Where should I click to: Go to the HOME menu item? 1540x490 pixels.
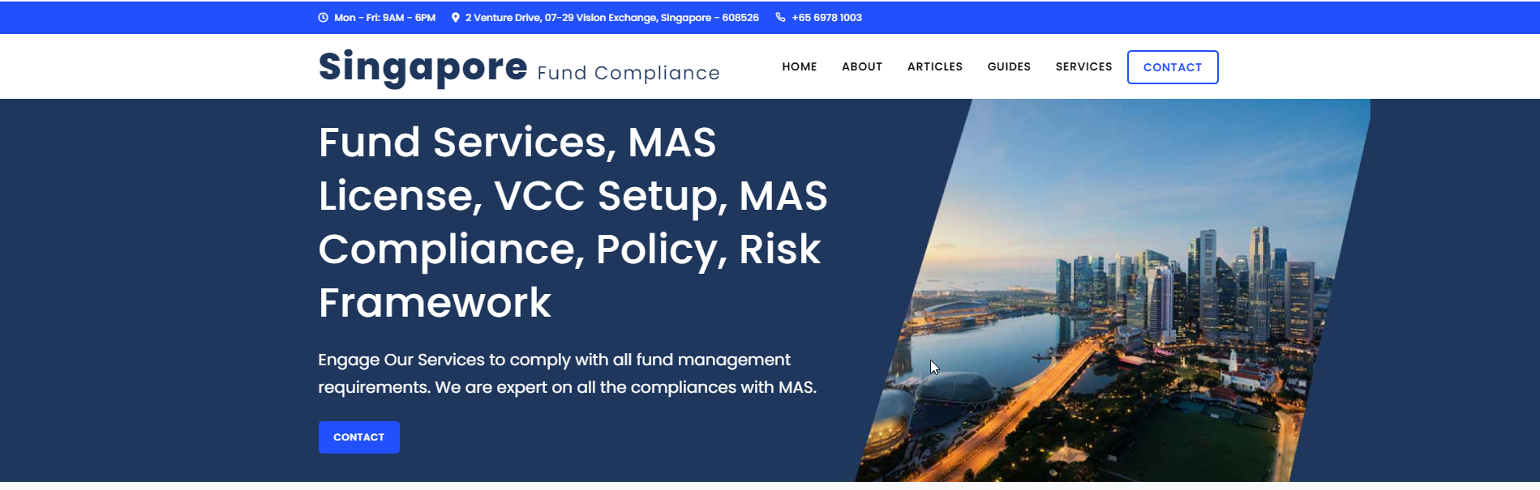[799, 66]
